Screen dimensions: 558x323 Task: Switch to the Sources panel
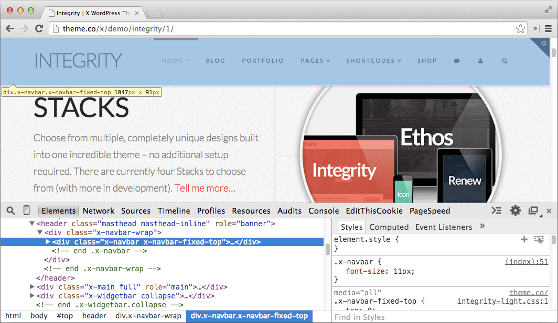136,211
